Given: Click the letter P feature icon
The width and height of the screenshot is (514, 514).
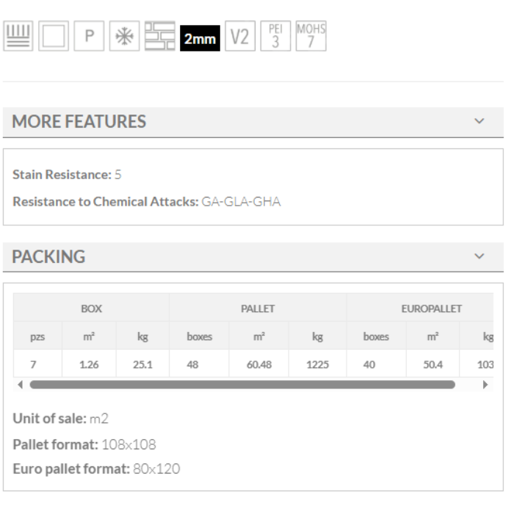Looking at the screenshot, I should tap(90, 37).
